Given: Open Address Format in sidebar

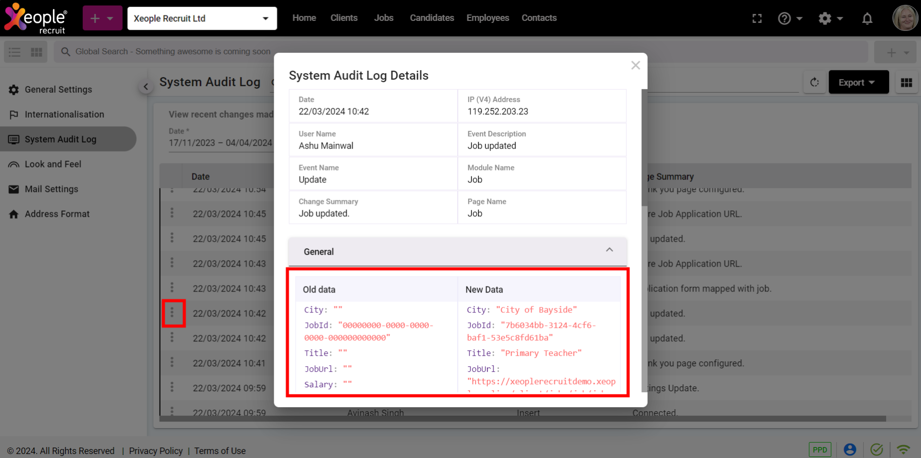Looking at the screenshot, I should (57, 214).
